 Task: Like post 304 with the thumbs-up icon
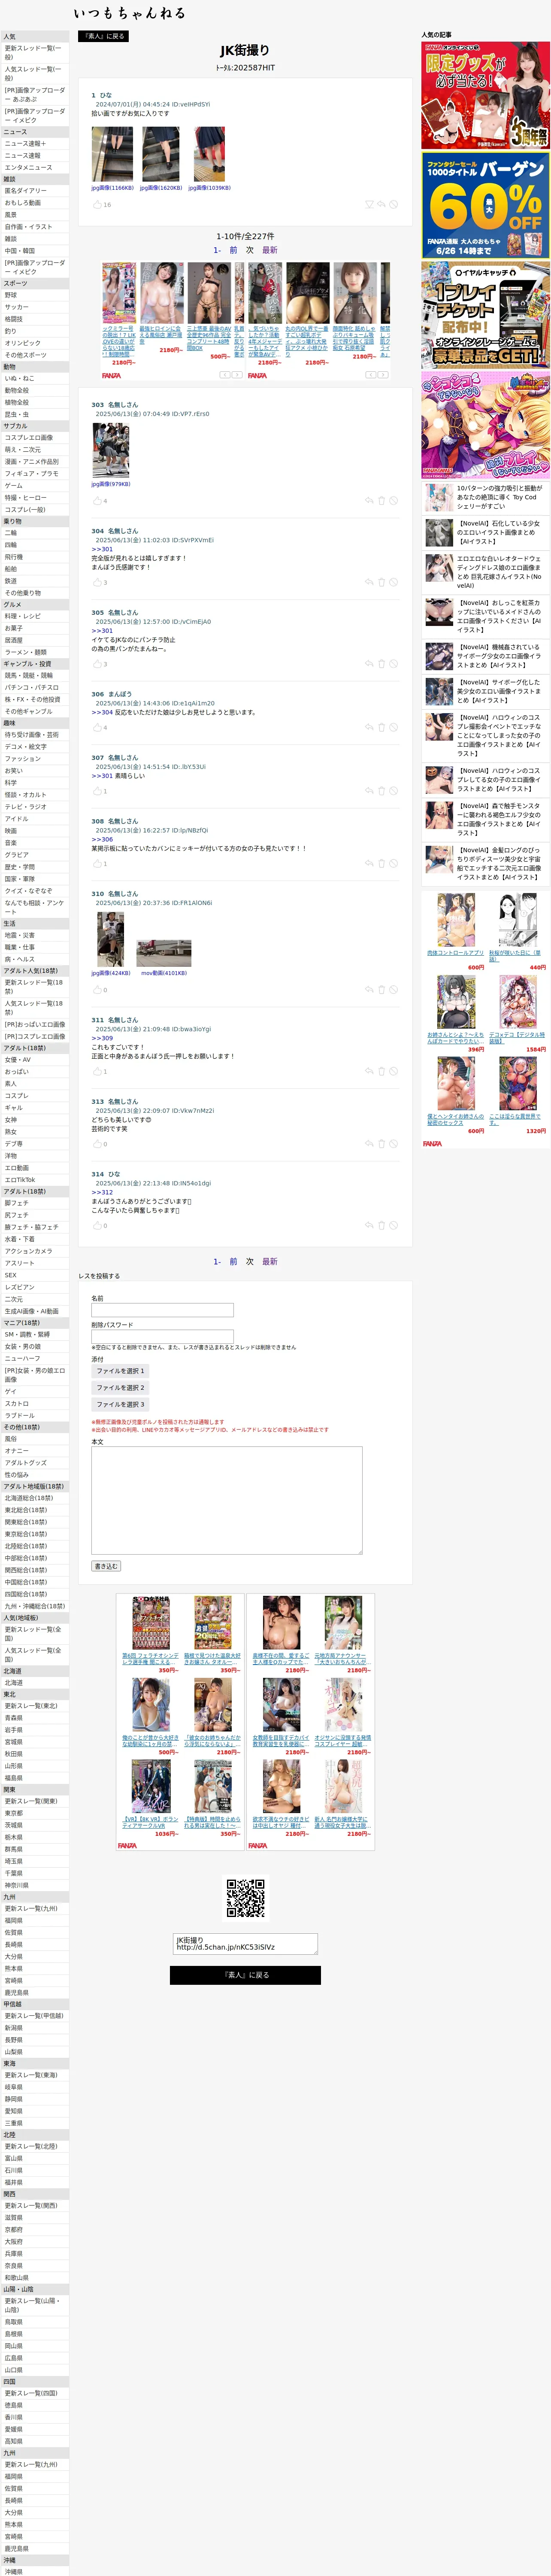point(97,582)
